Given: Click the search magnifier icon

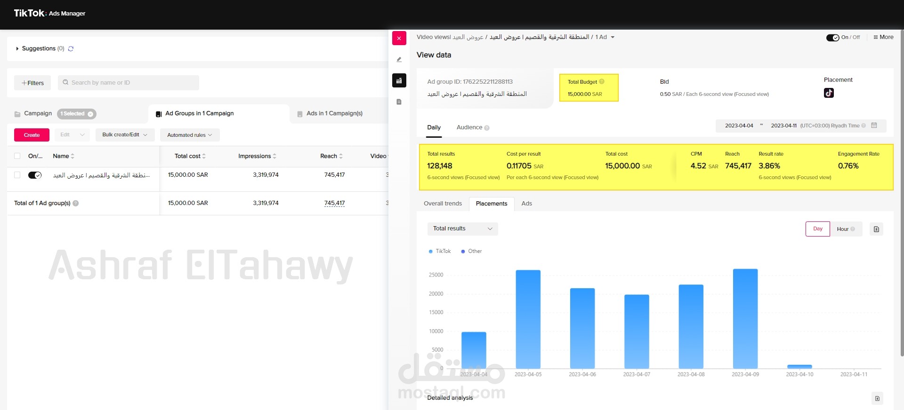Looking at the screenshot, I should (x=65, y=82).
